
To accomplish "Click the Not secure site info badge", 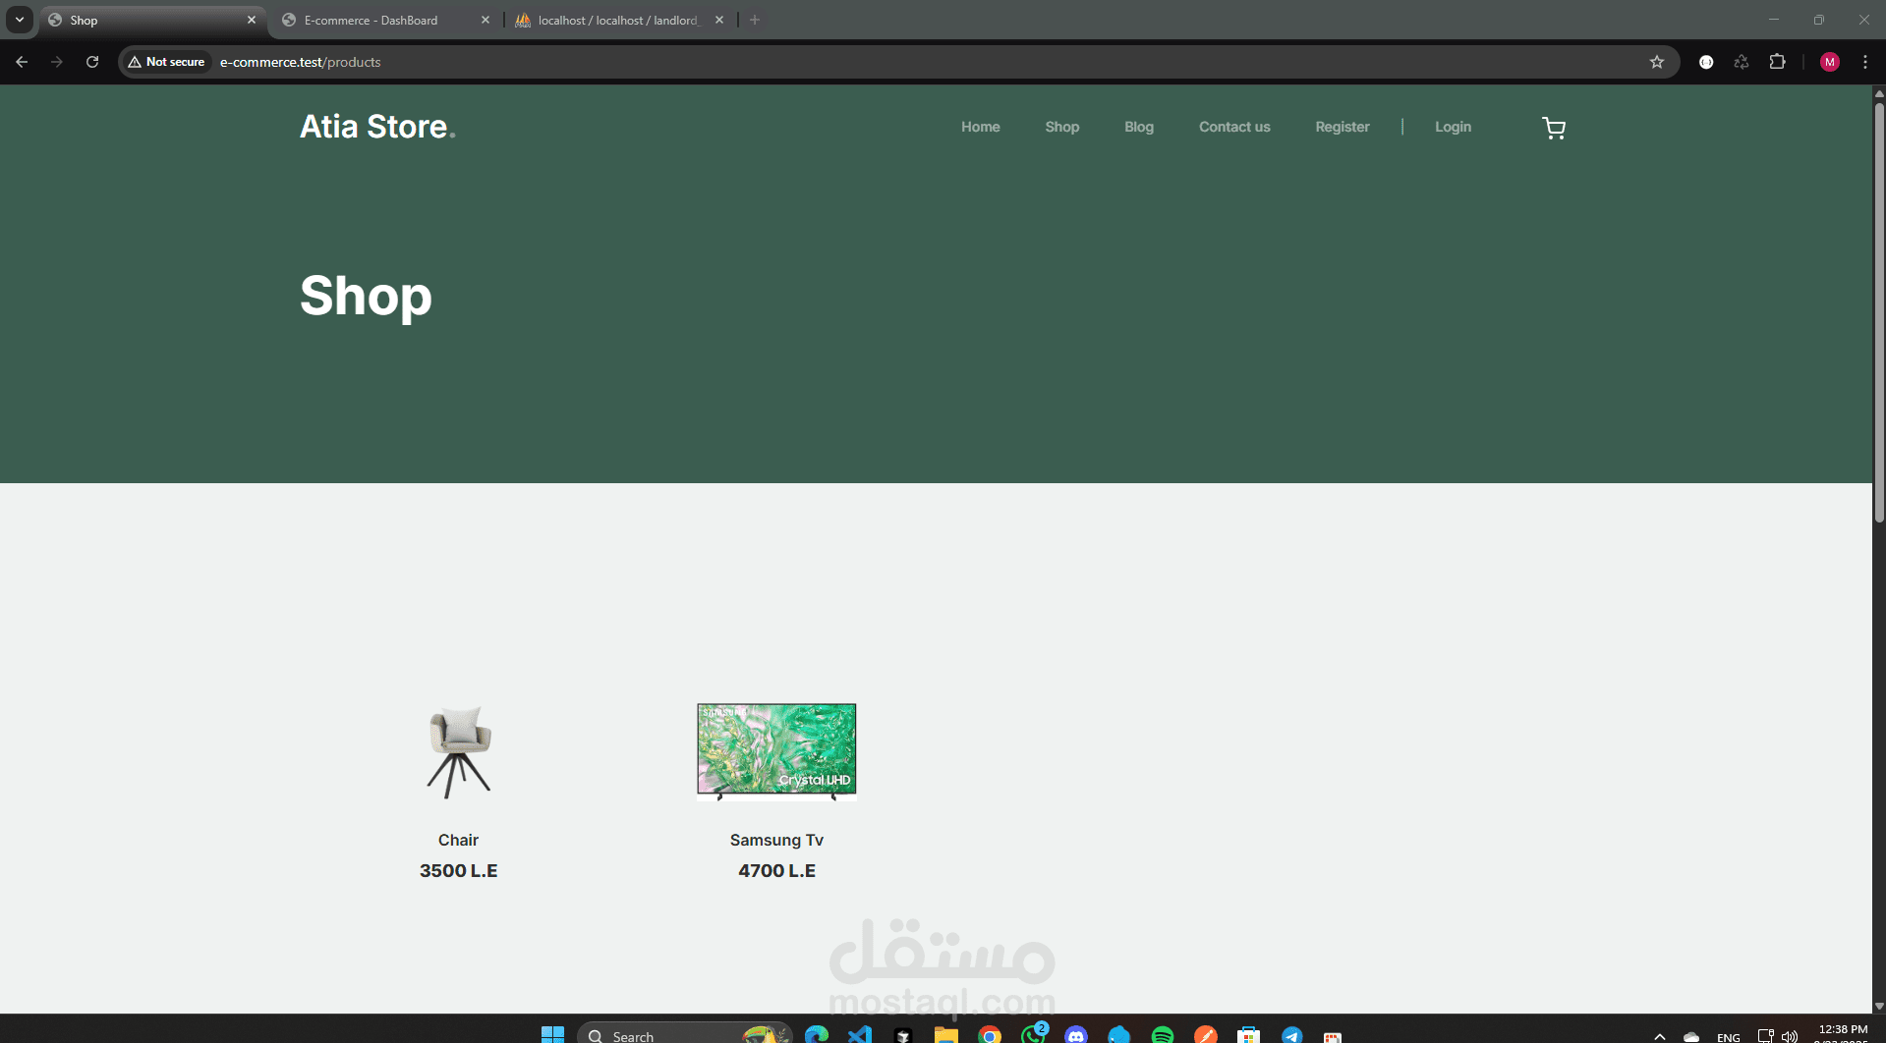I will [166, 62].
